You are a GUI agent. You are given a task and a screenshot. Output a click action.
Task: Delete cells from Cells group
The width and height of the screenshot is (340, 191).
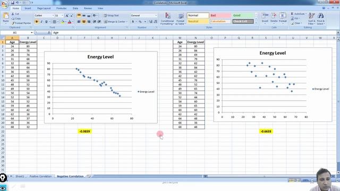tap(274, 18)
